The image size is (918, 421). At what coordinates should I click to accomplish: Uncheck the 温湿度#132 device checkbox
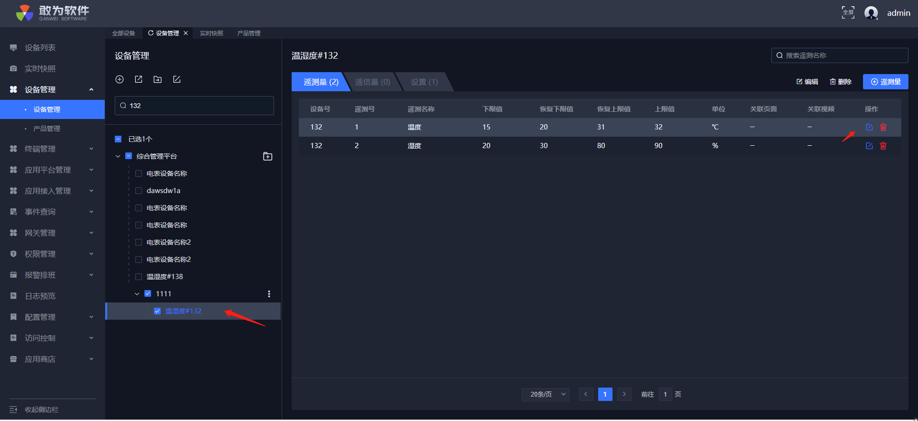point(157,311)
